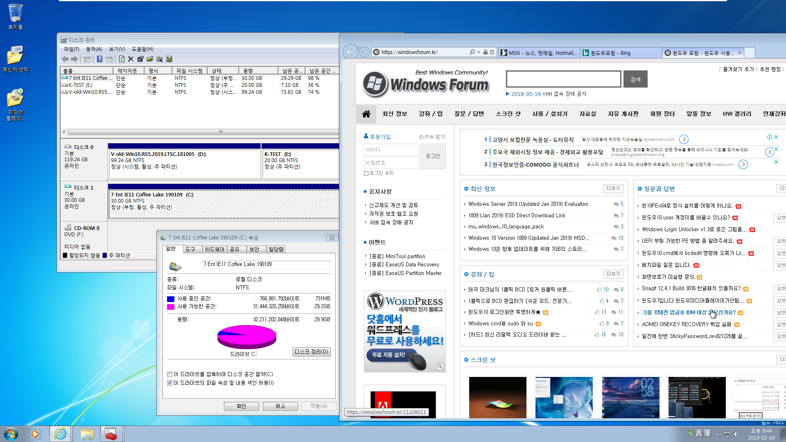Click the back arrow in Disk Management toolbar
The width and height of the screenshot is (786, 442).
coord(65,59)
